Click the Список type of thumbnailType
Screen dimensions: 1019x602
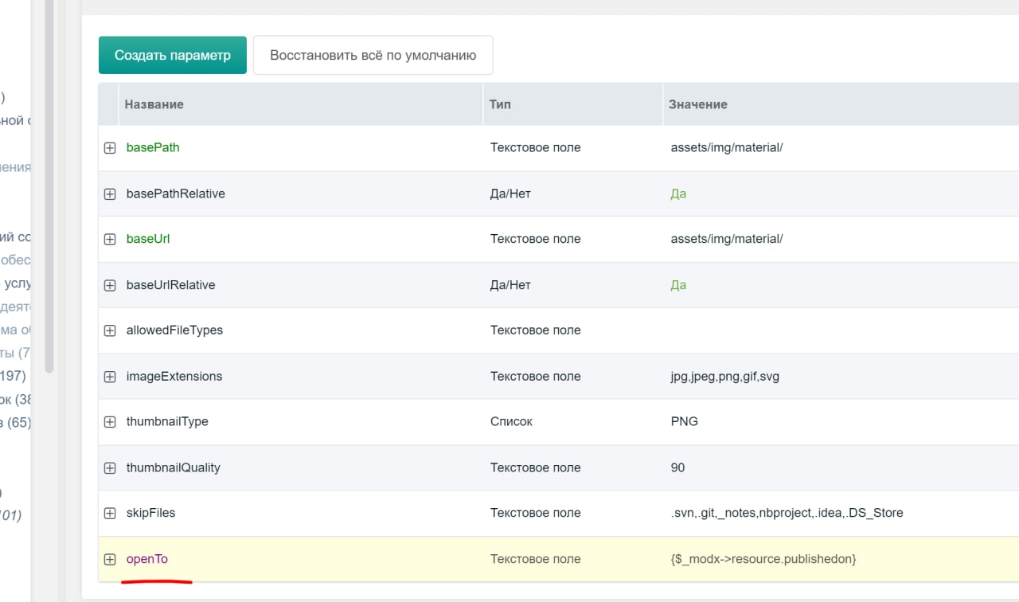(x=511, y=421)
